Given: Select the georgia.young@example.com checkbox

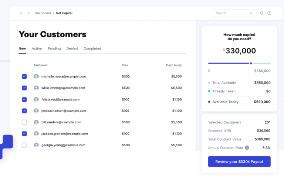Looking at the screenshot, I should 24,145.
